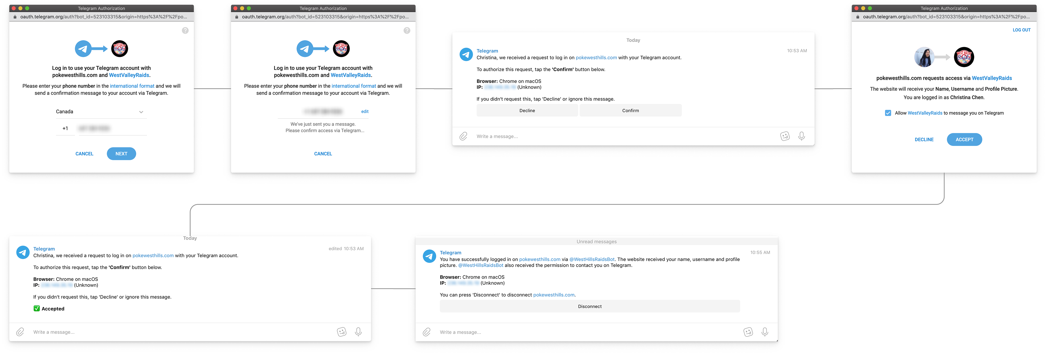Click CANCEL in waiting confirmation window

point(323,154)
